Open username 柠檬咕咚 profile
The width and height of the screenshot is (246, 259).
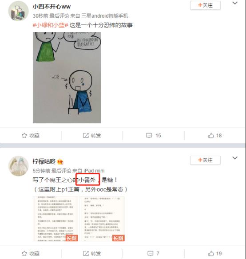(x=44, y=161)
